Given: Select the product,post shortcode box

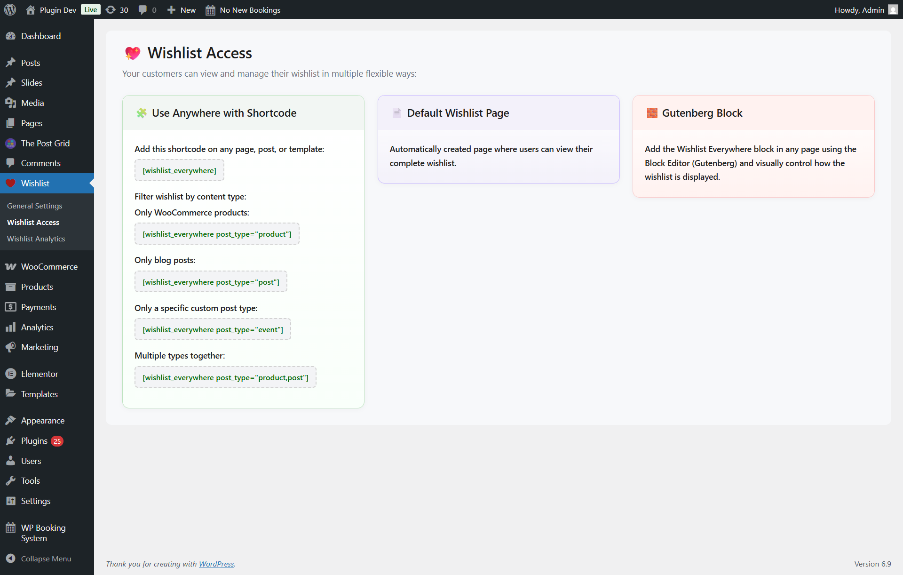Looking at the screenshot, I should point(225,377).
